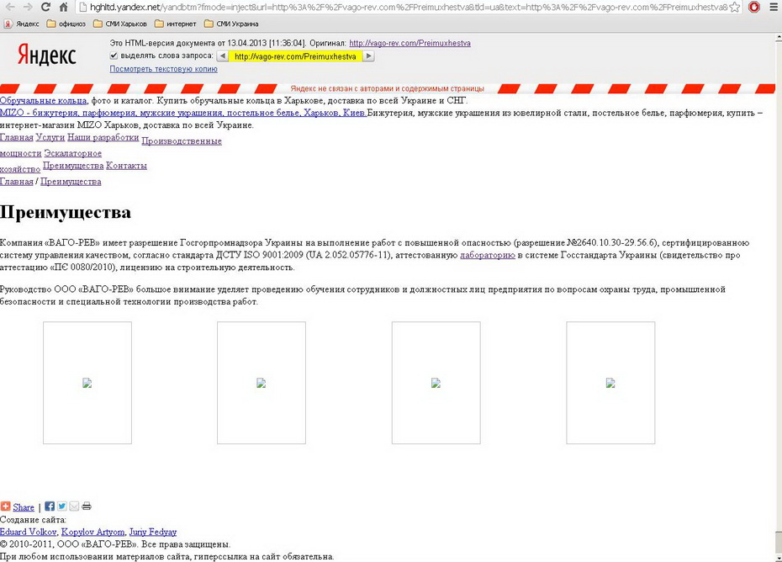The image size is (782, 562).
Task: Open the 'СМИ Харьков' bookmarks folder
Action: pyautogui.click(x=120, y=24)
